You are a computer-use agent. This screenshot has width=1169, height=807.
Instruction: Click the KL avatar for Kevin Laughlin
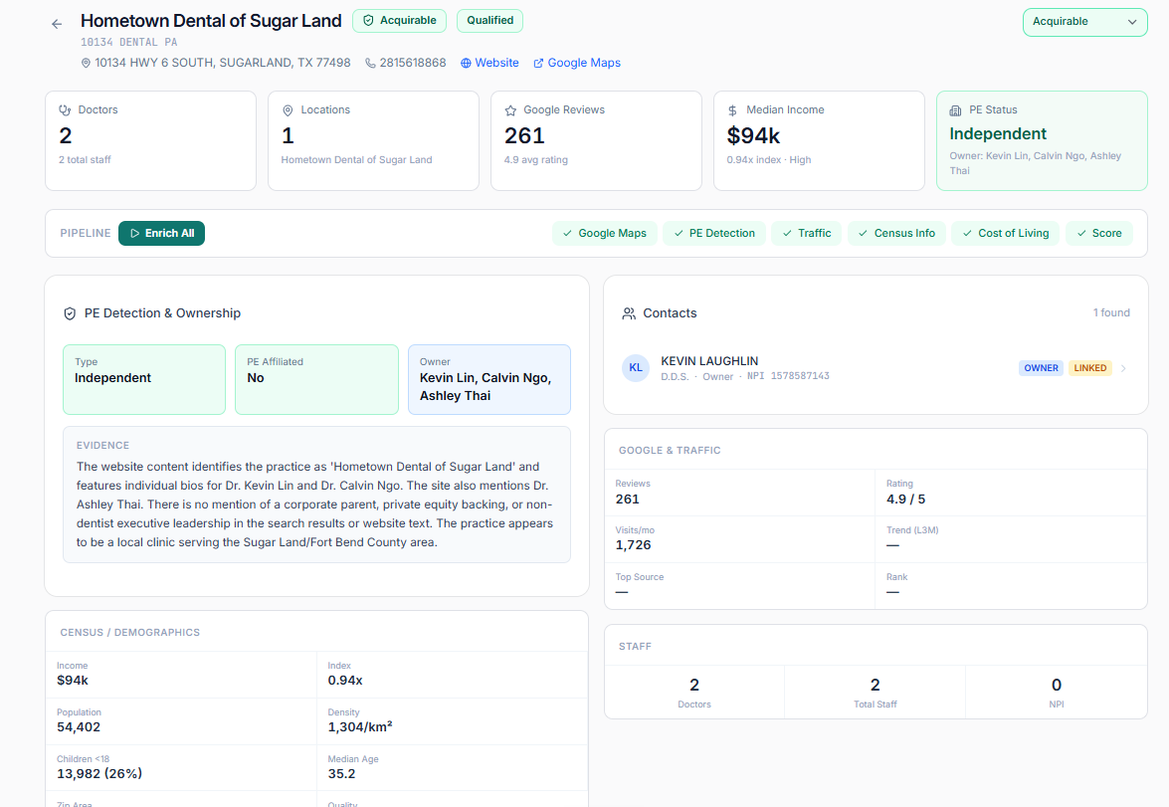[x=636, y=368]
